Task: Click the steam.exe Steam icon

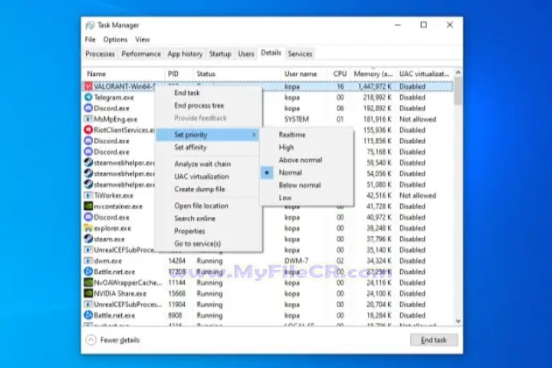Action: [88, 239]
